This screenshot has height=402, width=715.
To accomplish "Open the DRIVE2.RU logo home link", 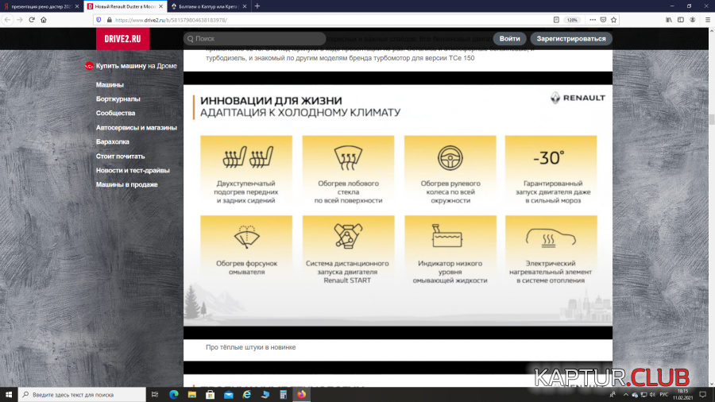I will pos(122,39).
